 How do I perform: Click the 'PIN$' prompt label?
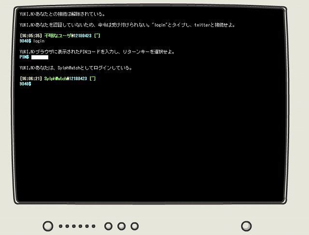tap(24, 57)
